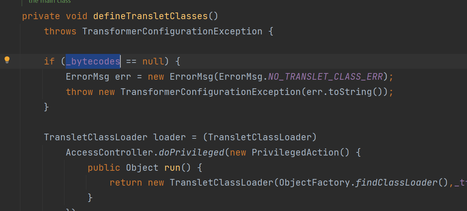Click the doPrivileged method call
Image resolution: width=467 pixels, height=211 pixels.
click(x=191, y=152)
